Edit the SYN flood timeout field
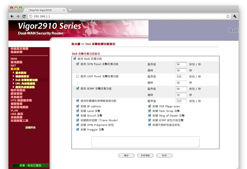 181,70
